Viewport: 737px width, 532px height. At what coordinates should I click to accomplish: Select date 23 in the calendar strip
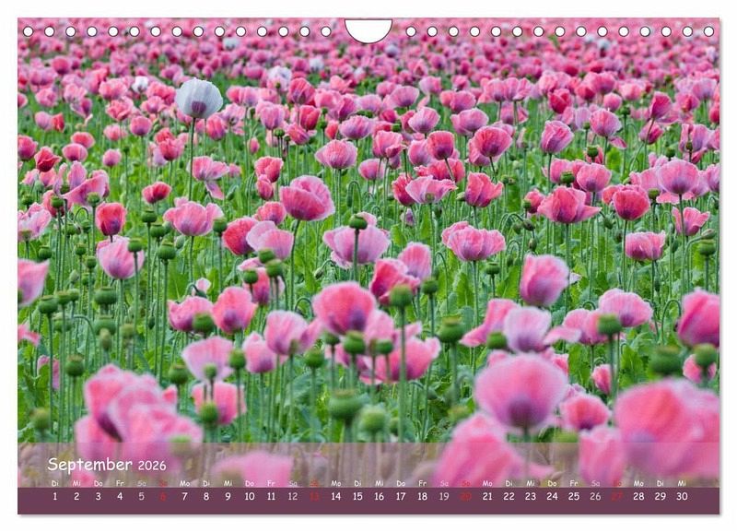pyautogui.click(x=531, y=496)
